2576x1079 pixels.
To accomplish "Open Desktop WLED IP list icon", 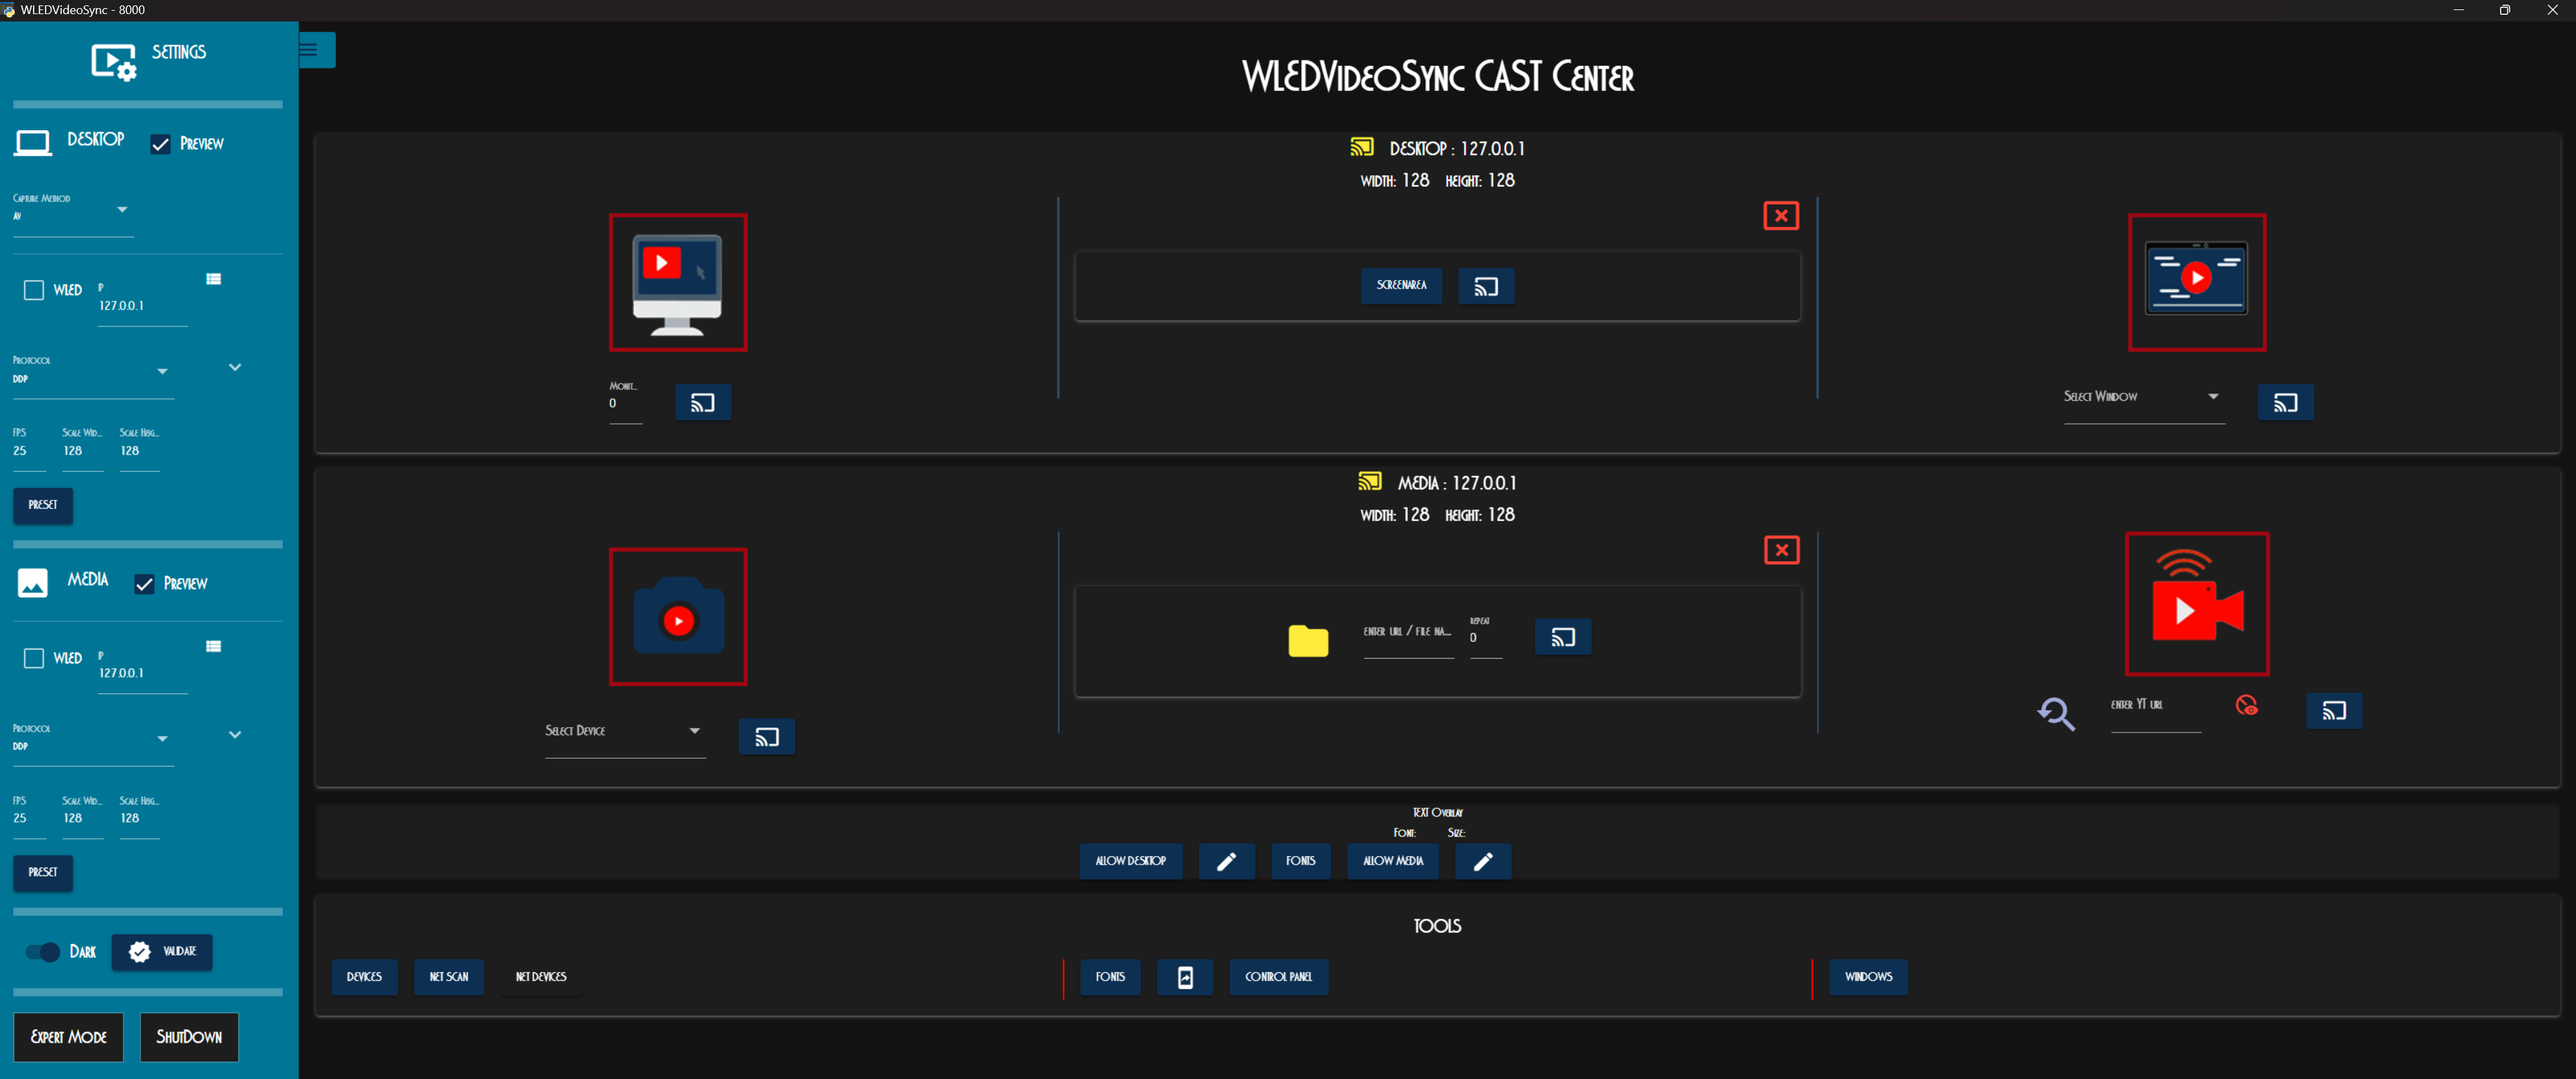I will 213,279.
